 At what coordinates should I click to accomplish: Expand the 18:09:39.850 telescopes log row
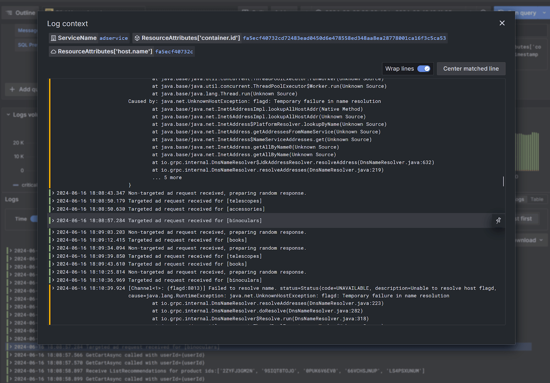[53, 256]
